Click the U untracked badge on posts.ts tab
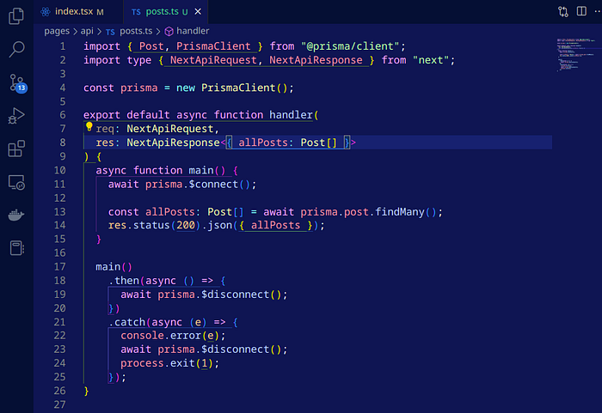The height and width of the screenshot is (413, 602). [x=185, y=12]
